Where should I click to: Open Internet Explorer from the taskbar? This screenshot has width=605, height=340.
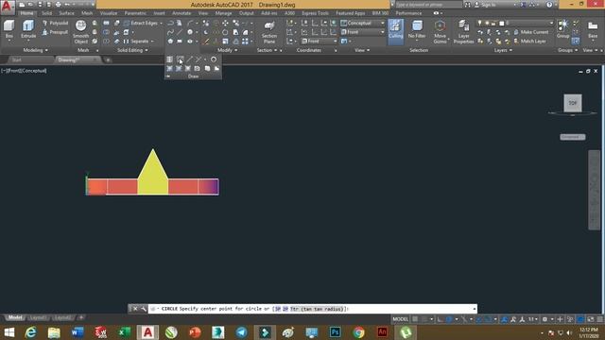[x=30, y=331]
